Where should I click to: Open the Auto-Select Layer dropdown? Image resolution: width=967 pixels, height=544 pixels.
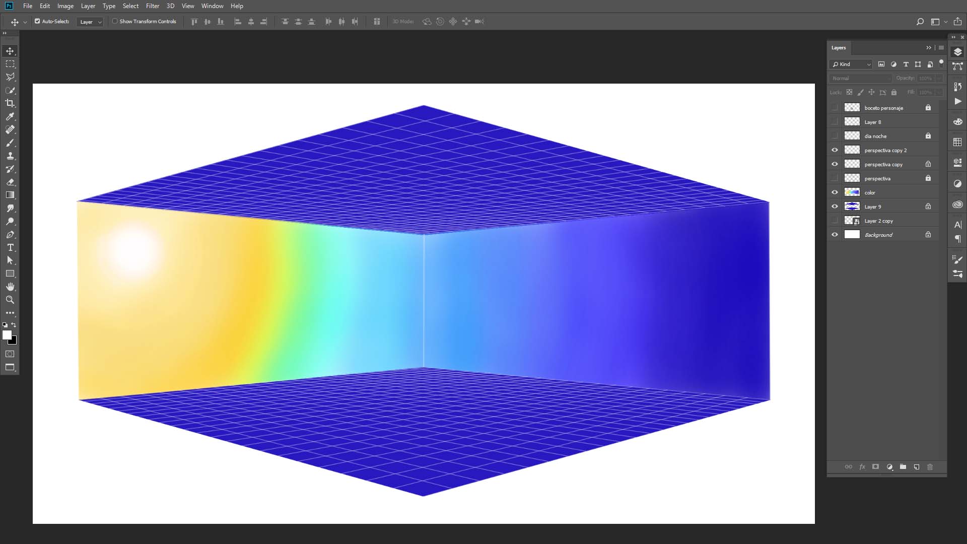click(90, 22)
